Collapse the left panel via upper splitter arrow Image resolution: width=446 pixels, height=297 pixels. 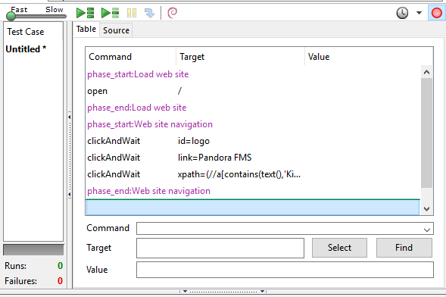(x=70, y=117)
